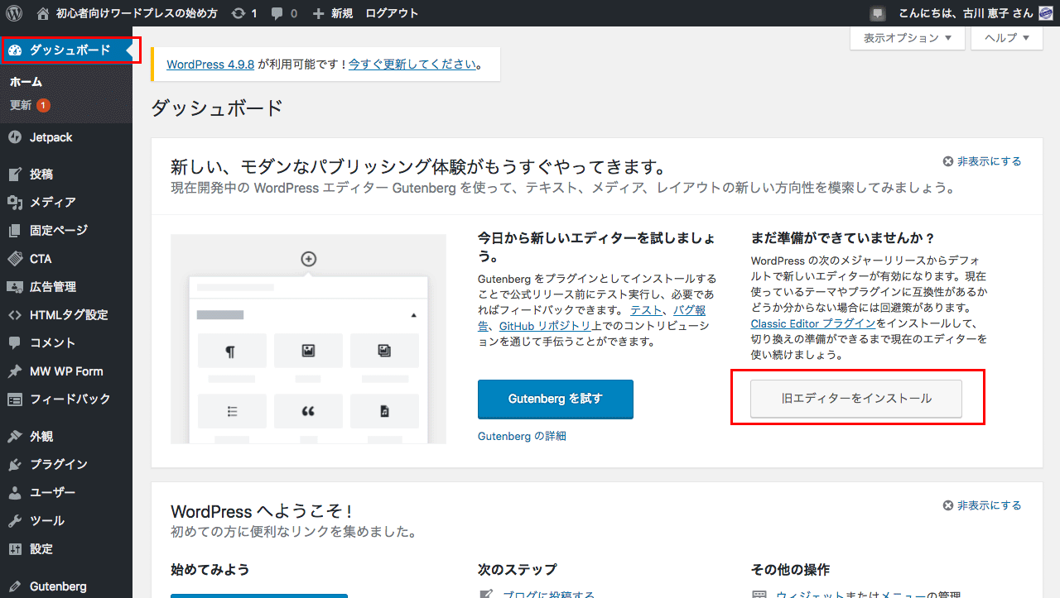This screenshot has height=598, width=1060.
Task: Open comments bubble icon in admin bar
Action: [x=277, y=13]
